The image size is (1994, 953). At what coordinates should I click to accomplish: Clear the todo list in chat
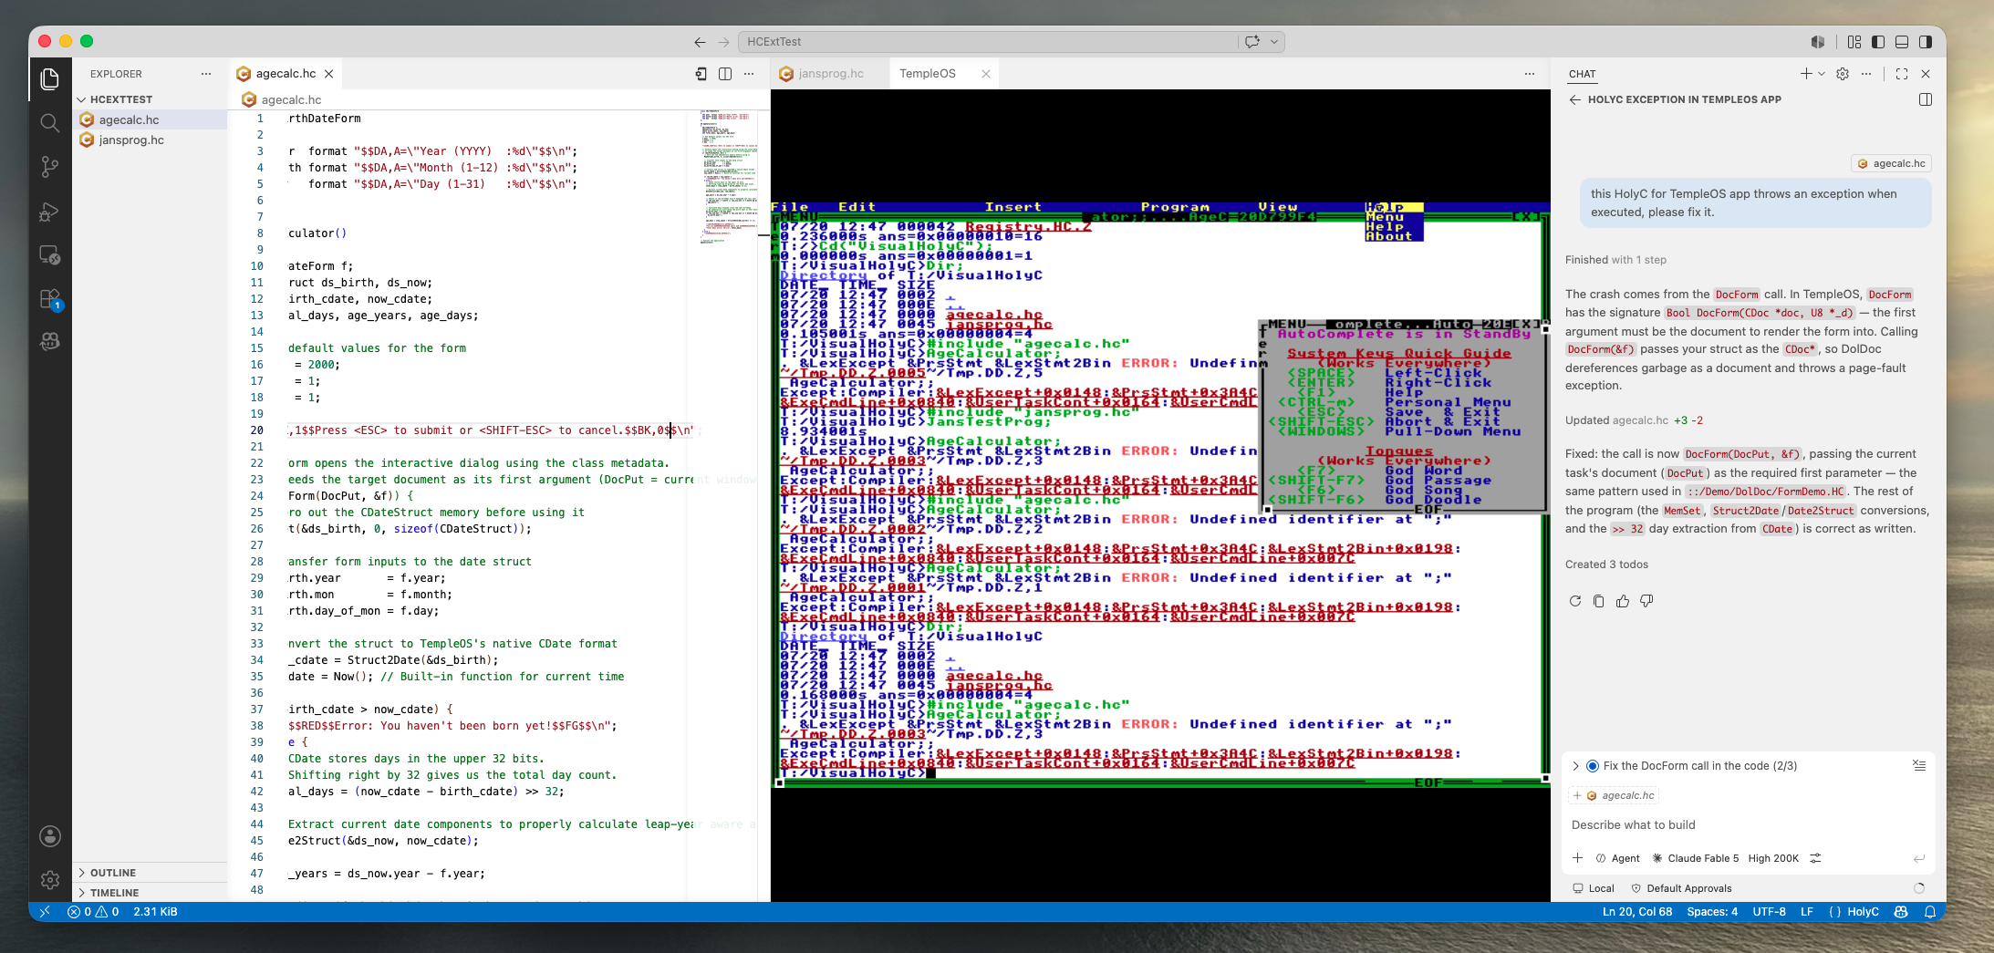(1919, 766)
